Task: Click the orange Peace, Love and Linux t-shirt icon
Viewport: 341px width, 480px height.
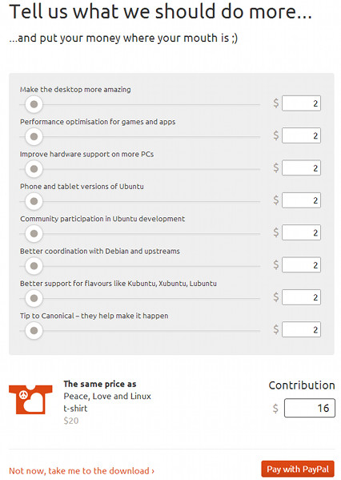Action: pos(30,400)
